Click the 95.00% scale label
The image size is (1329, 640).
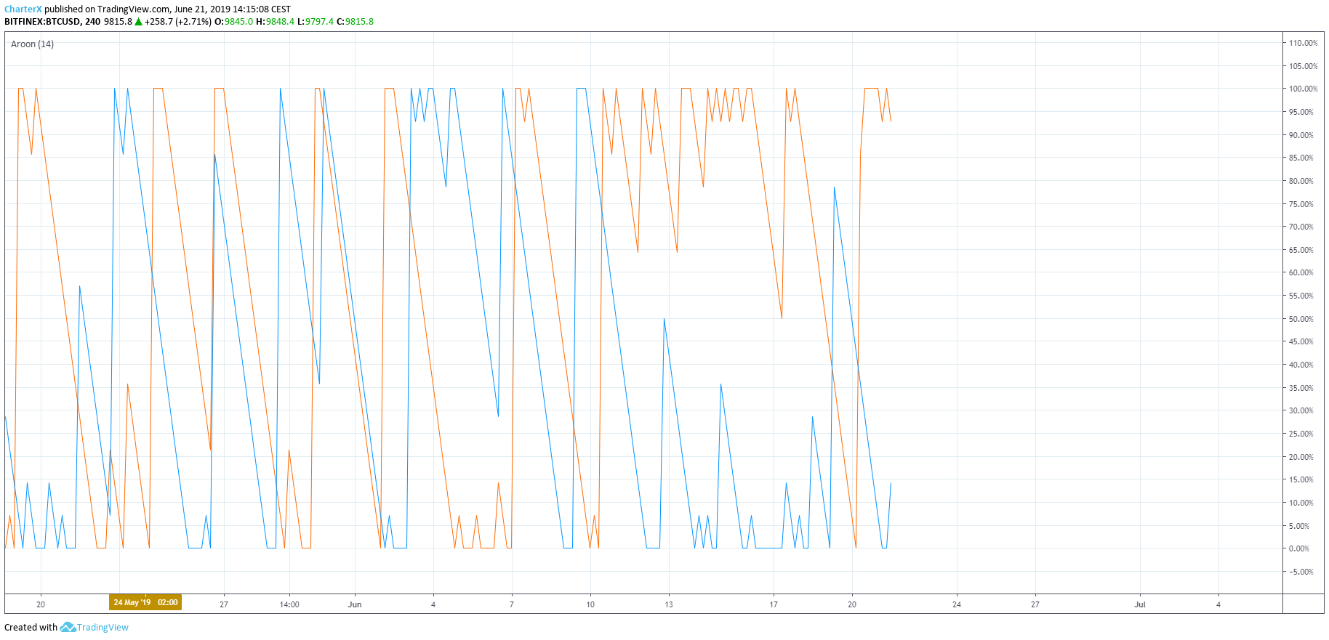point(1301,112)
